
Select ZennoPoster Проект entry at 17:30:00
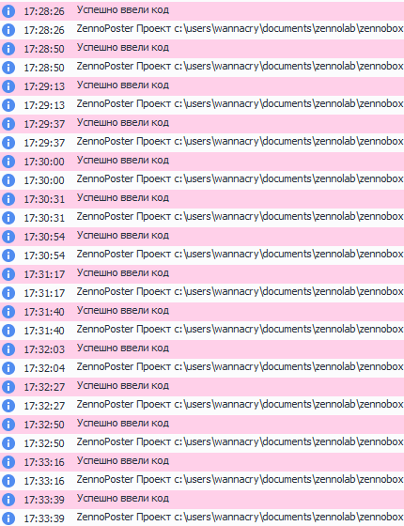[x=240, y=179]
